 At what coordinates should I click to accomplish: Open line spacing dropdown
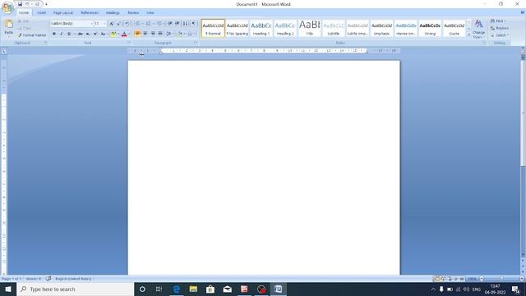click(169, 34)
